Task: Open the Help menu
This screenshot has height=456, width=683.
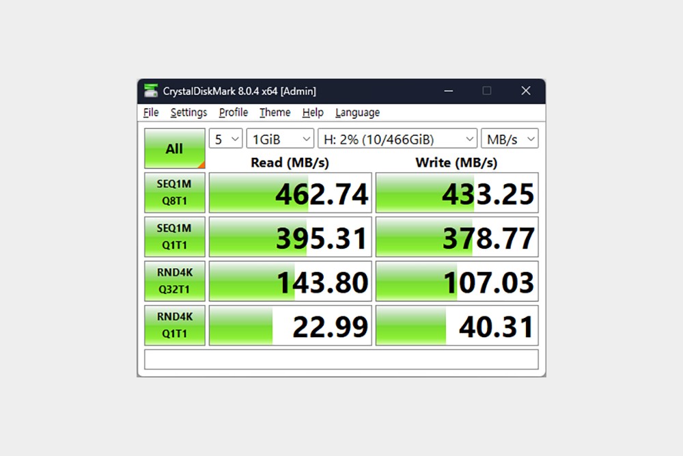Action: coord(313,113)
